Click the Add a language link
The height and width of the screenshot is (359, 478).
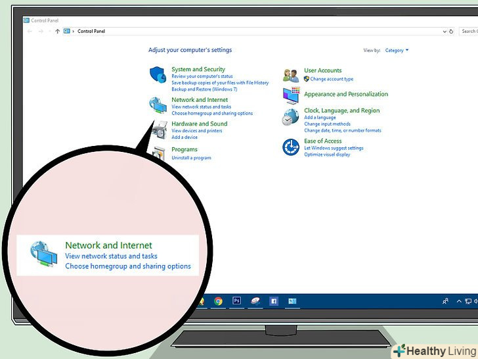click(x=320, y=118)
